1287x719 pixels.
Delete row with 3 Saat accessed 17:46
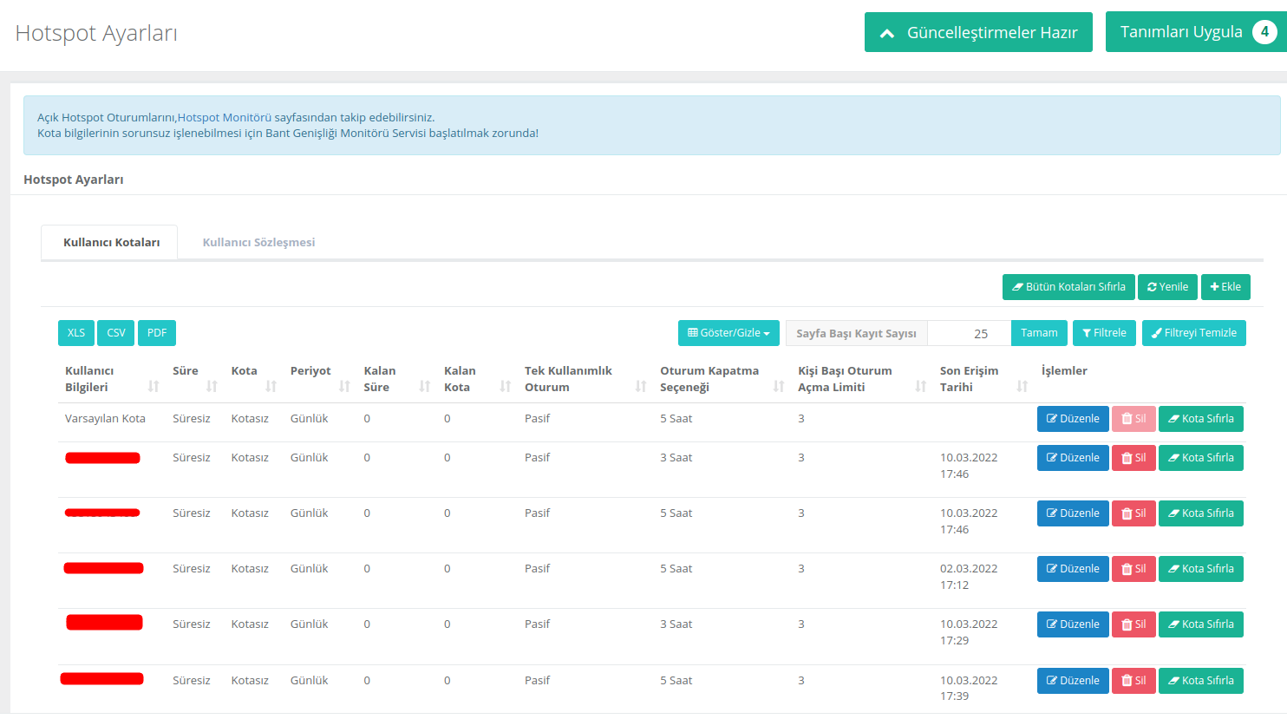click(x=1133, y=458)
